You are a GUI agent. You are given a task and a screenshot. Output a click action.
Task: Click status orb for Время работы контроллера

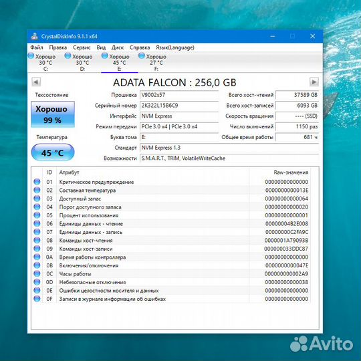[x=37, y=257]
